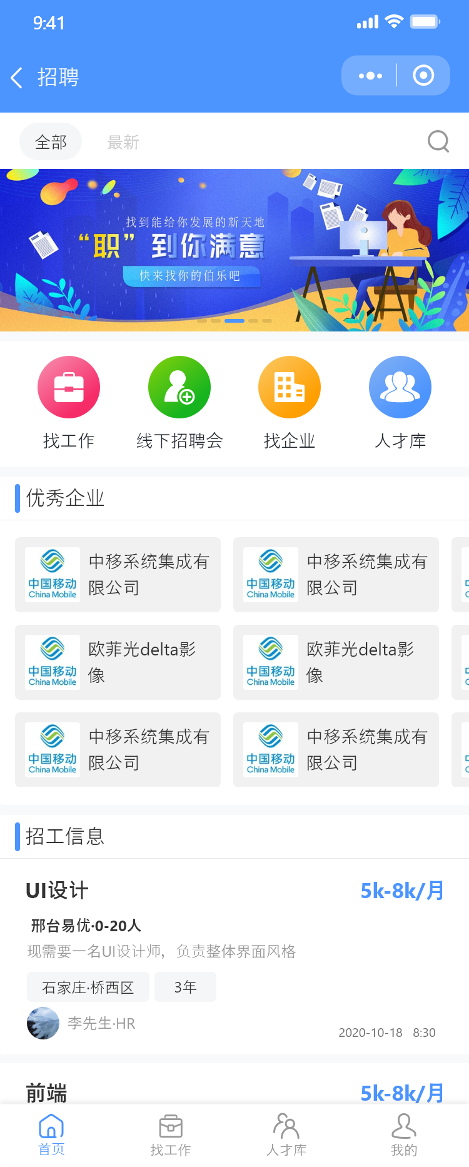The width and height of the screenshot is (469, 1167).
Task: Tap the pink 找工作 briefcase icon
Action: pyautogui.click(x=69, y=387)
